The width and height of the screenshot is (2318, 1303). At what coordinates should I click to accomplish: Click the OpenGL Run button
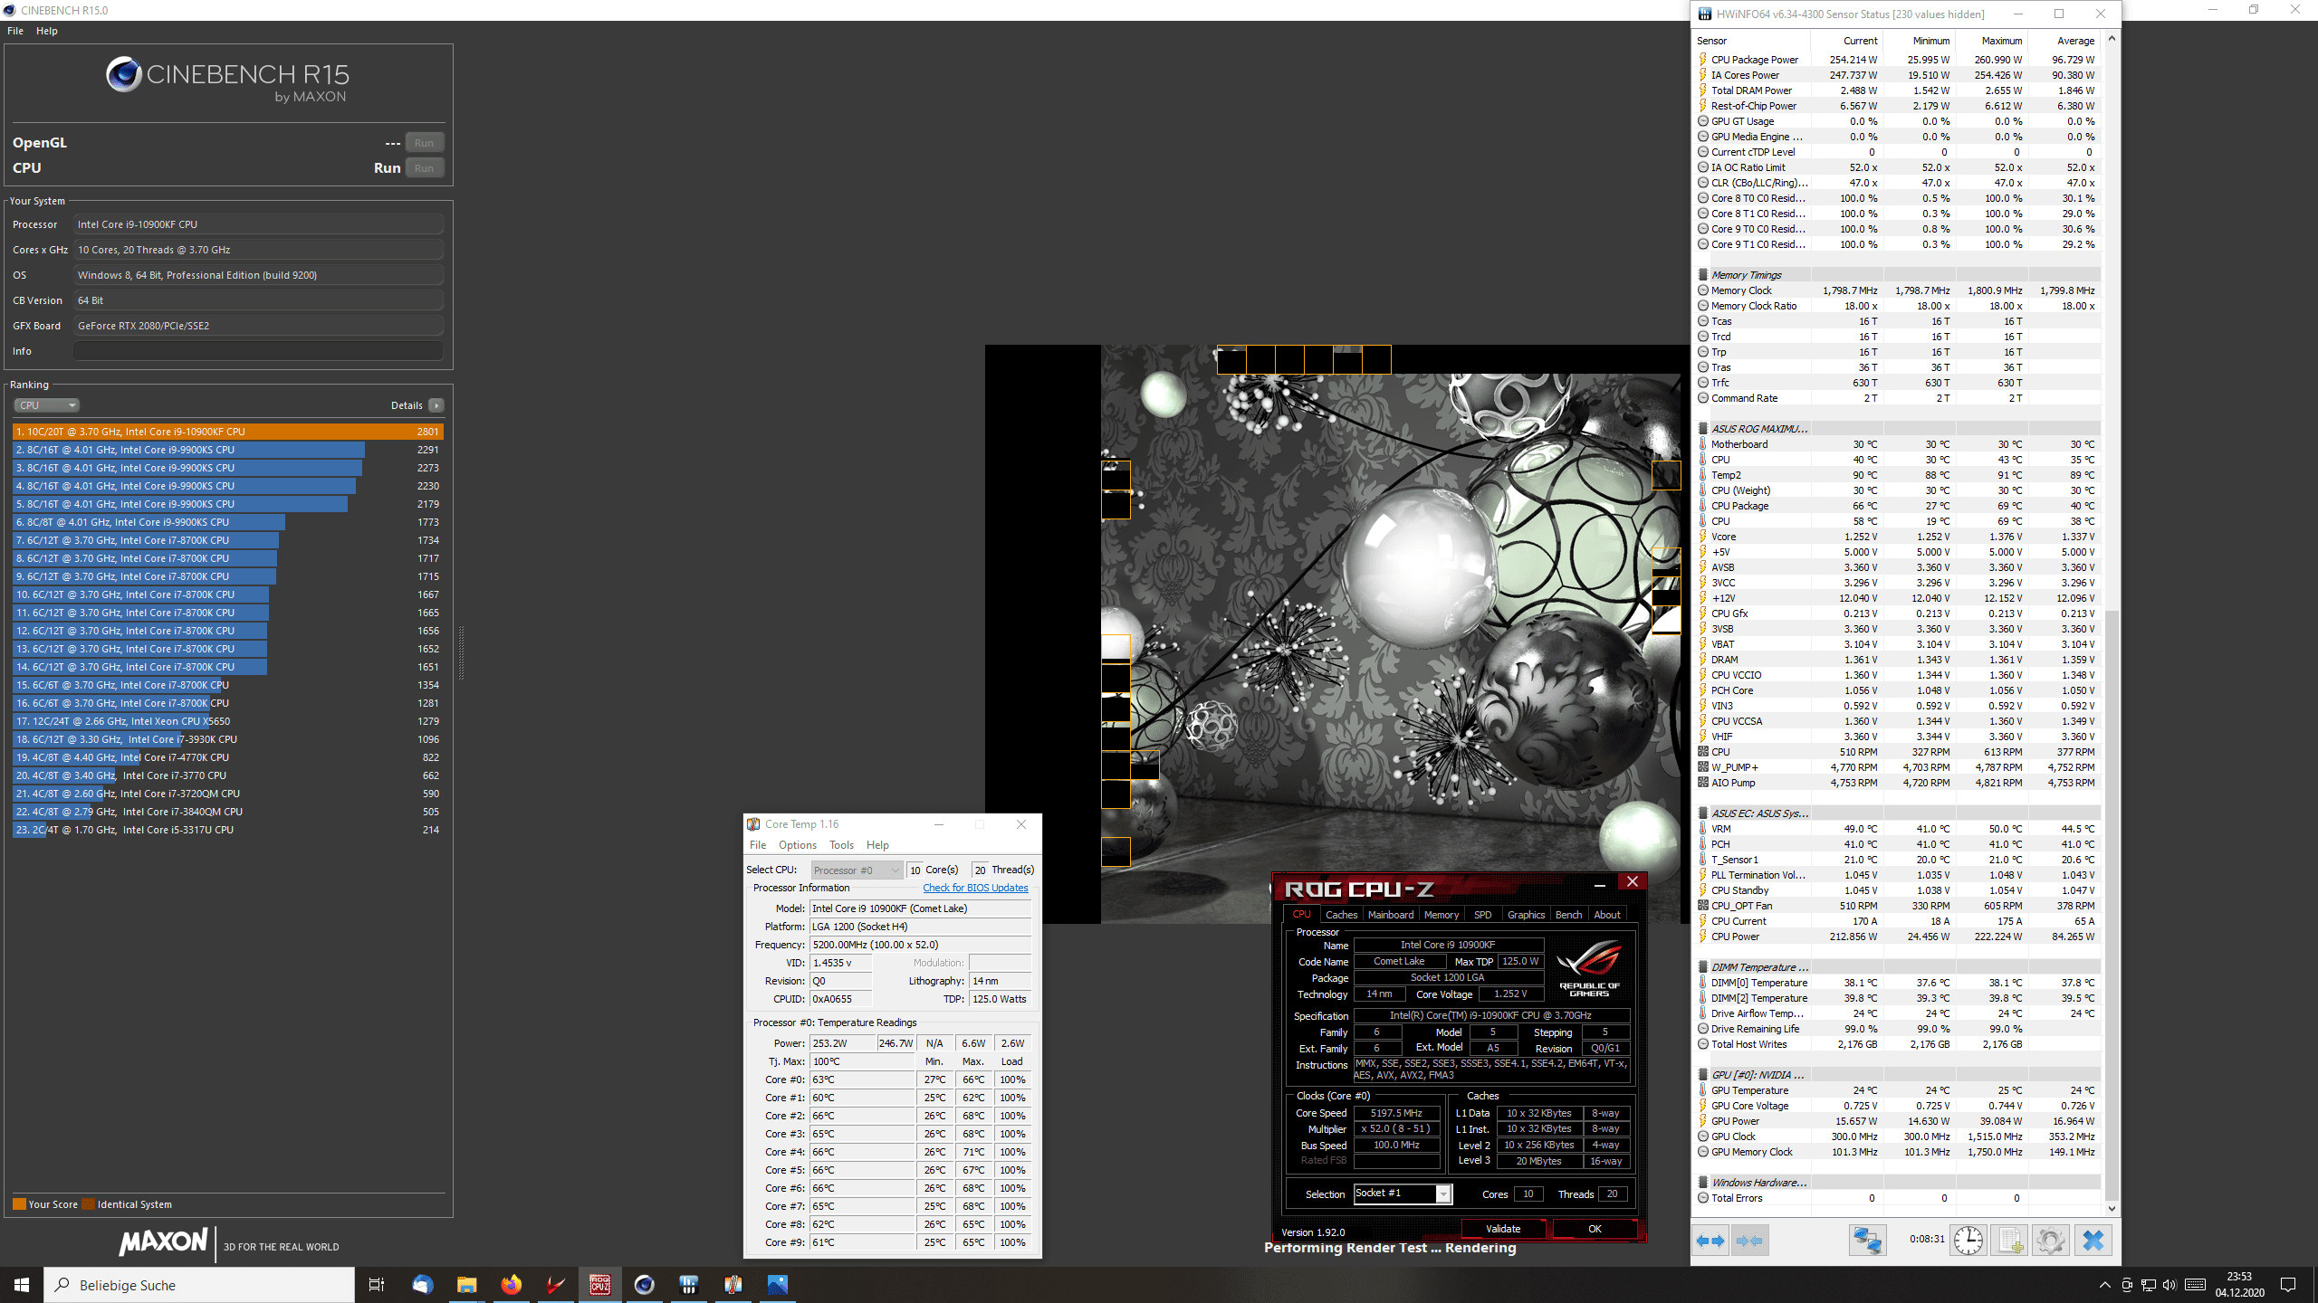tap(424, 143)
